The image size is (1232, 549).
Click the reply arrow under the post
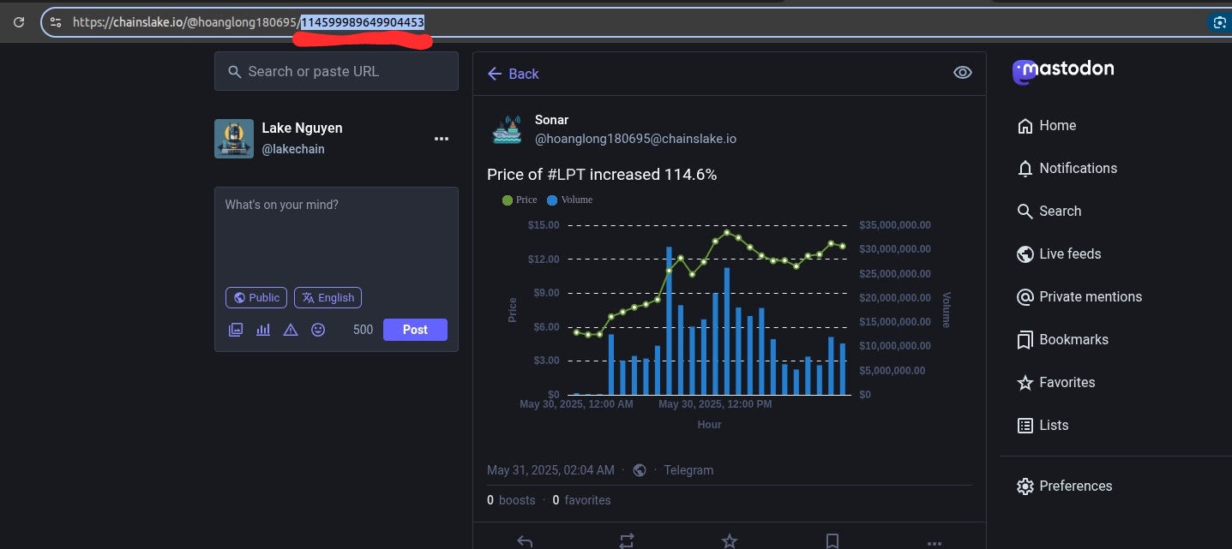525,540
